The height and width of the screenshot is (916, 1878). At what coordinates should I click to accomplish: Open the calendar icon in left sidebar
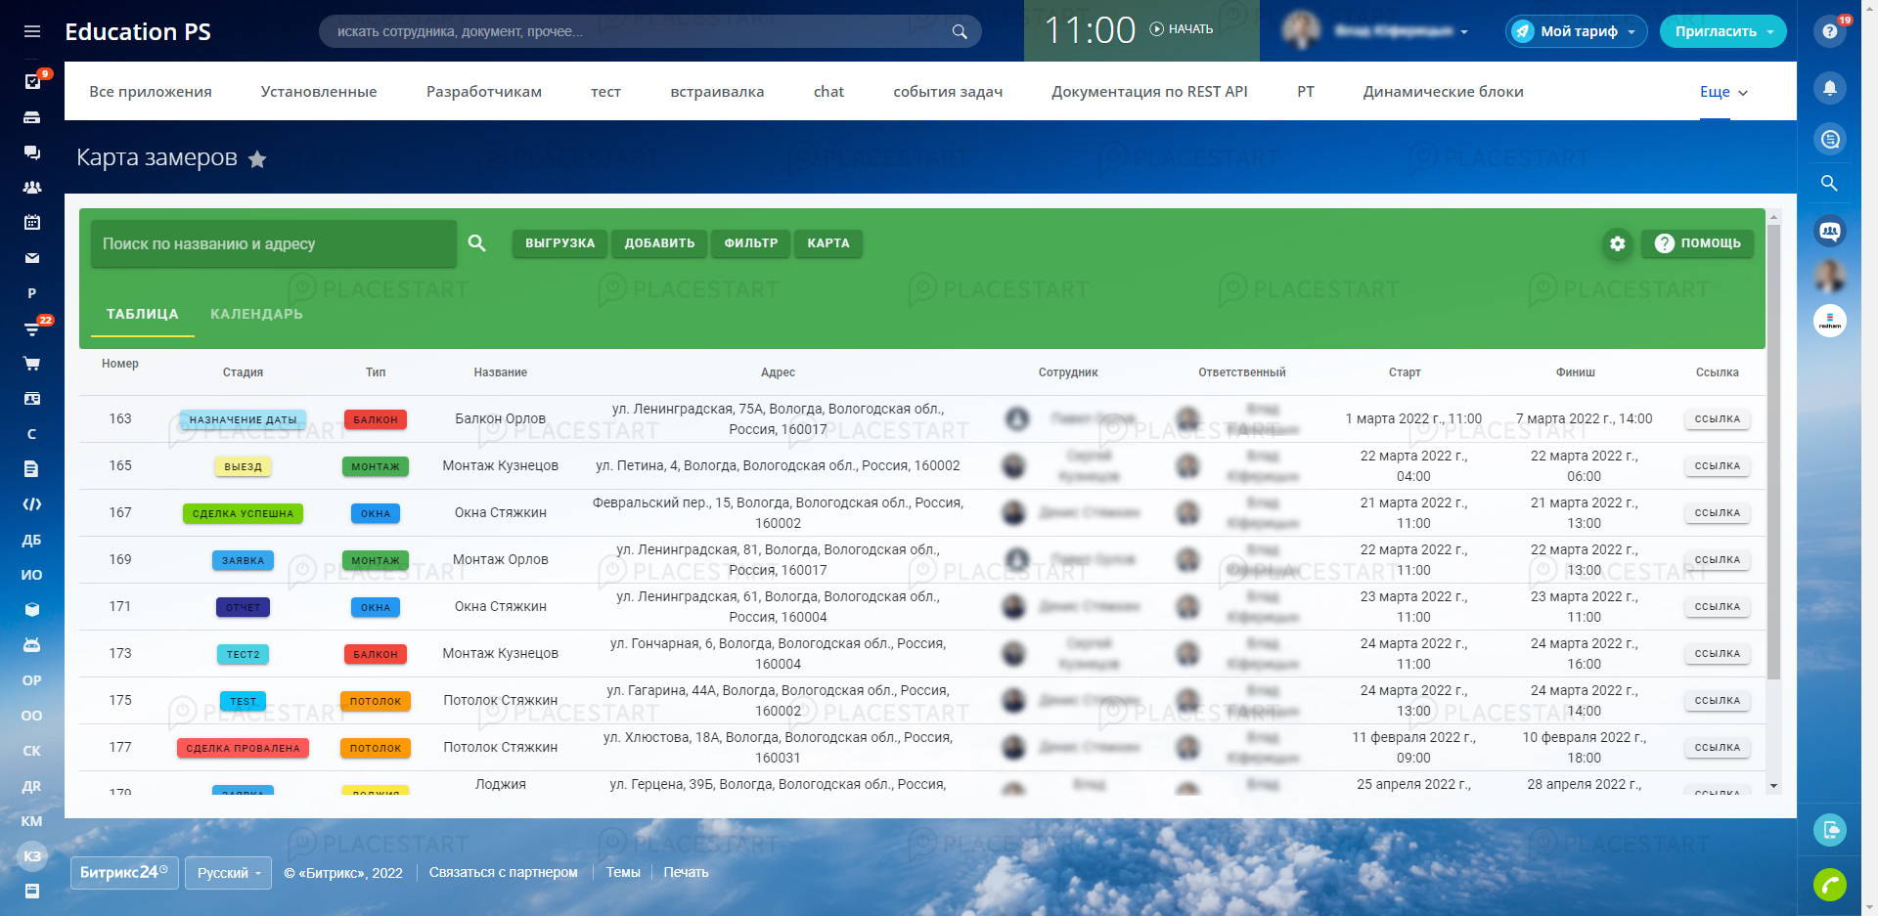coord(32,223)
